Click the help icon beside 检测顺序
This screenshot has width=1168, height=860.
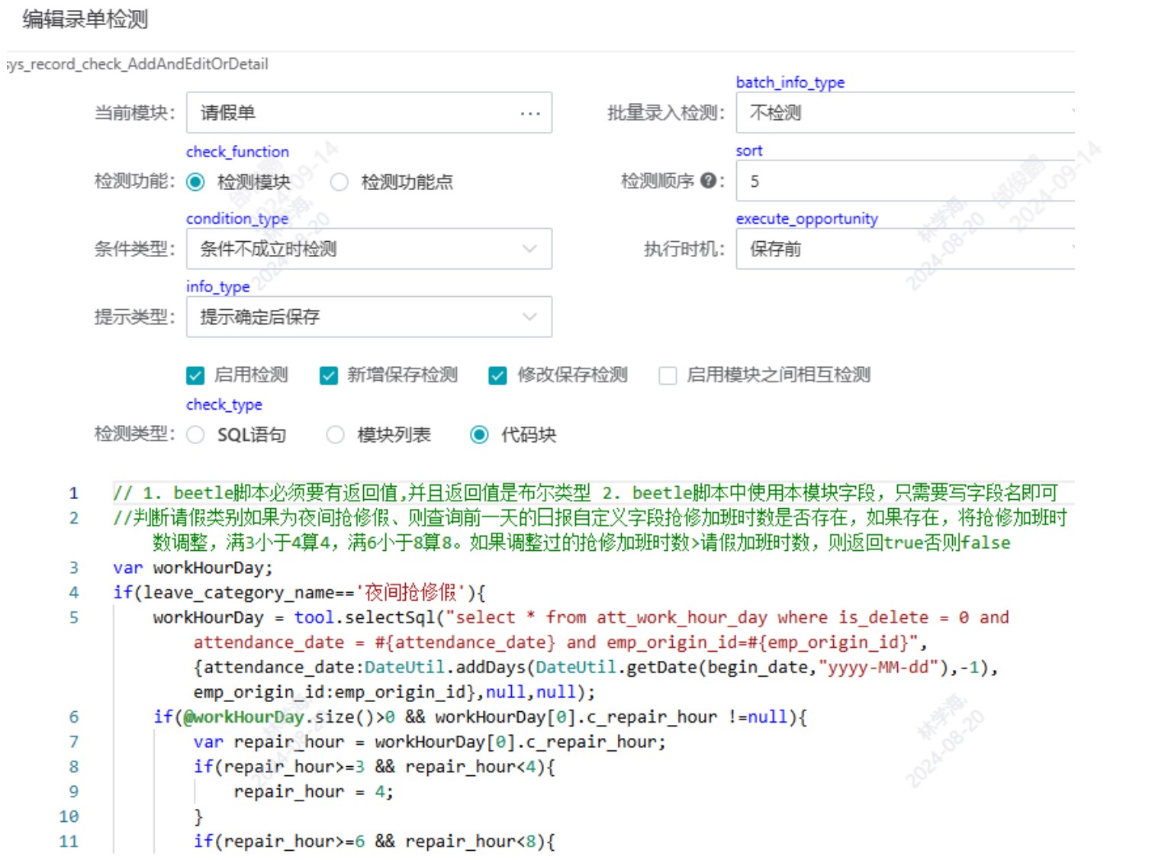tap(707, 181)
